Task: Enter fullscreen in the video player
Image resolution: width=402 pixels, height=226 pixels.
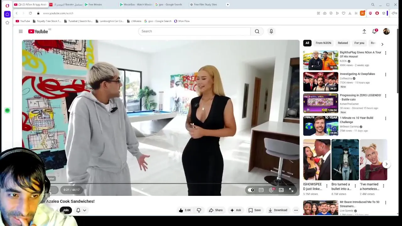Action: pos(291,190)
